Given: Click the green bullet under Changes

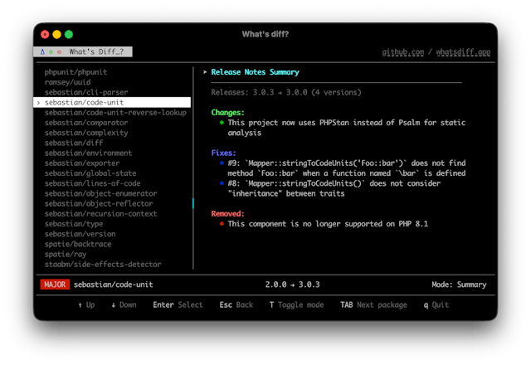Looking at the screenshot, I should tap(222, 123).
